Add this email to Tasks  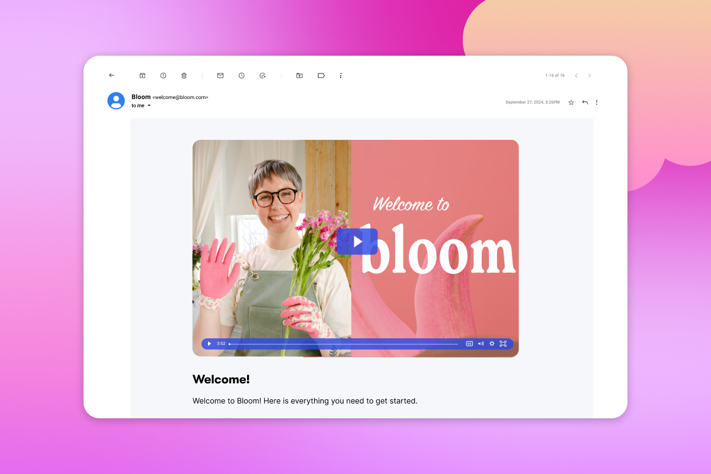262,75
